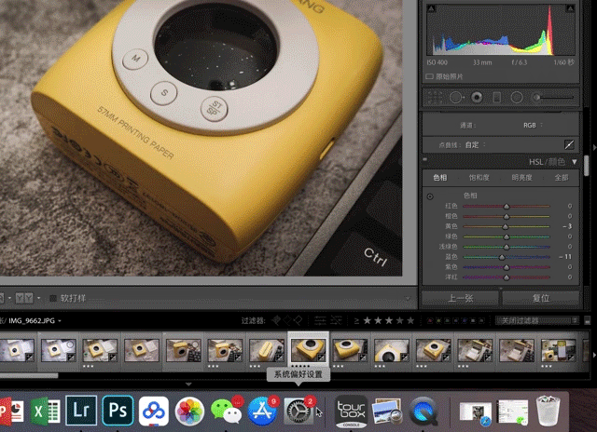The width and height of the screenshot is (597, 432).
Task: Open TourBox Console from the Dock
Action: pyautogui.click(x=351, y=412)
